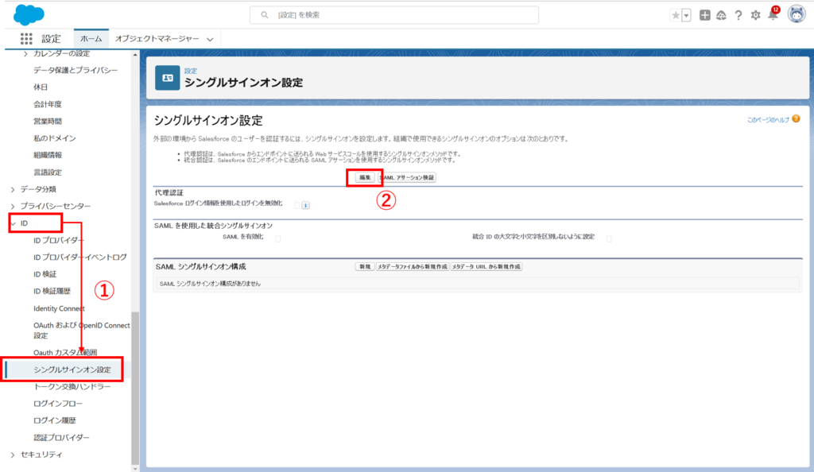Open the このページのヘルプ link
Image resolution: width=814 pixels, height=472 pixels.
click(x=768, y=120)
